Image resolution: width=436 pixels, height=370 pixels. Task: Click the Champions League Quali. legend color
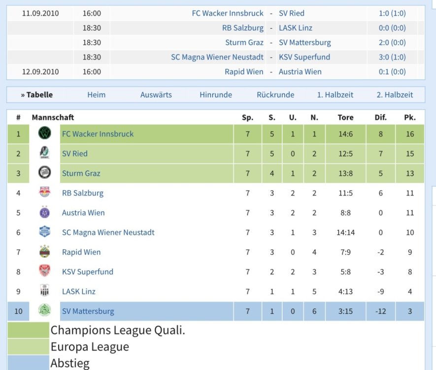click(x=29, y=331)
